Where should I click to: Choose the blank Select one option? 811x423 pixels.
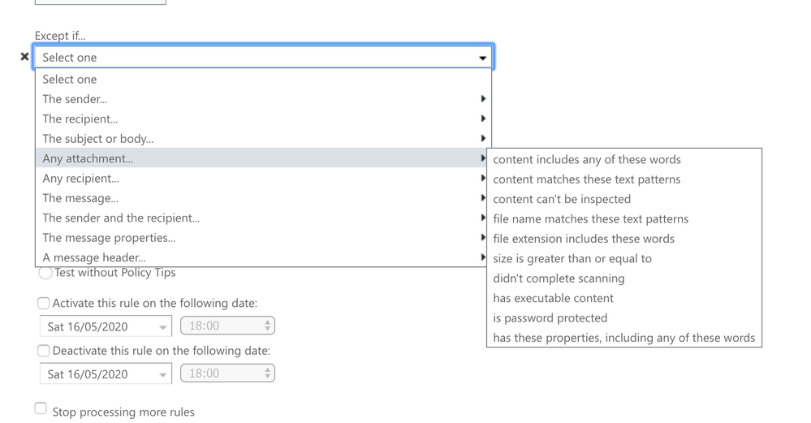click(x=70, y=80)
